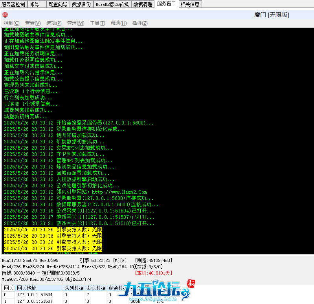Click the 队列数据 column header

(74, 288)
